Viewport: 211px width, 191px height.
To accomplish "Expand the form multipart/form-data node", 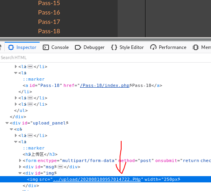I will click(x=20, y=160).
